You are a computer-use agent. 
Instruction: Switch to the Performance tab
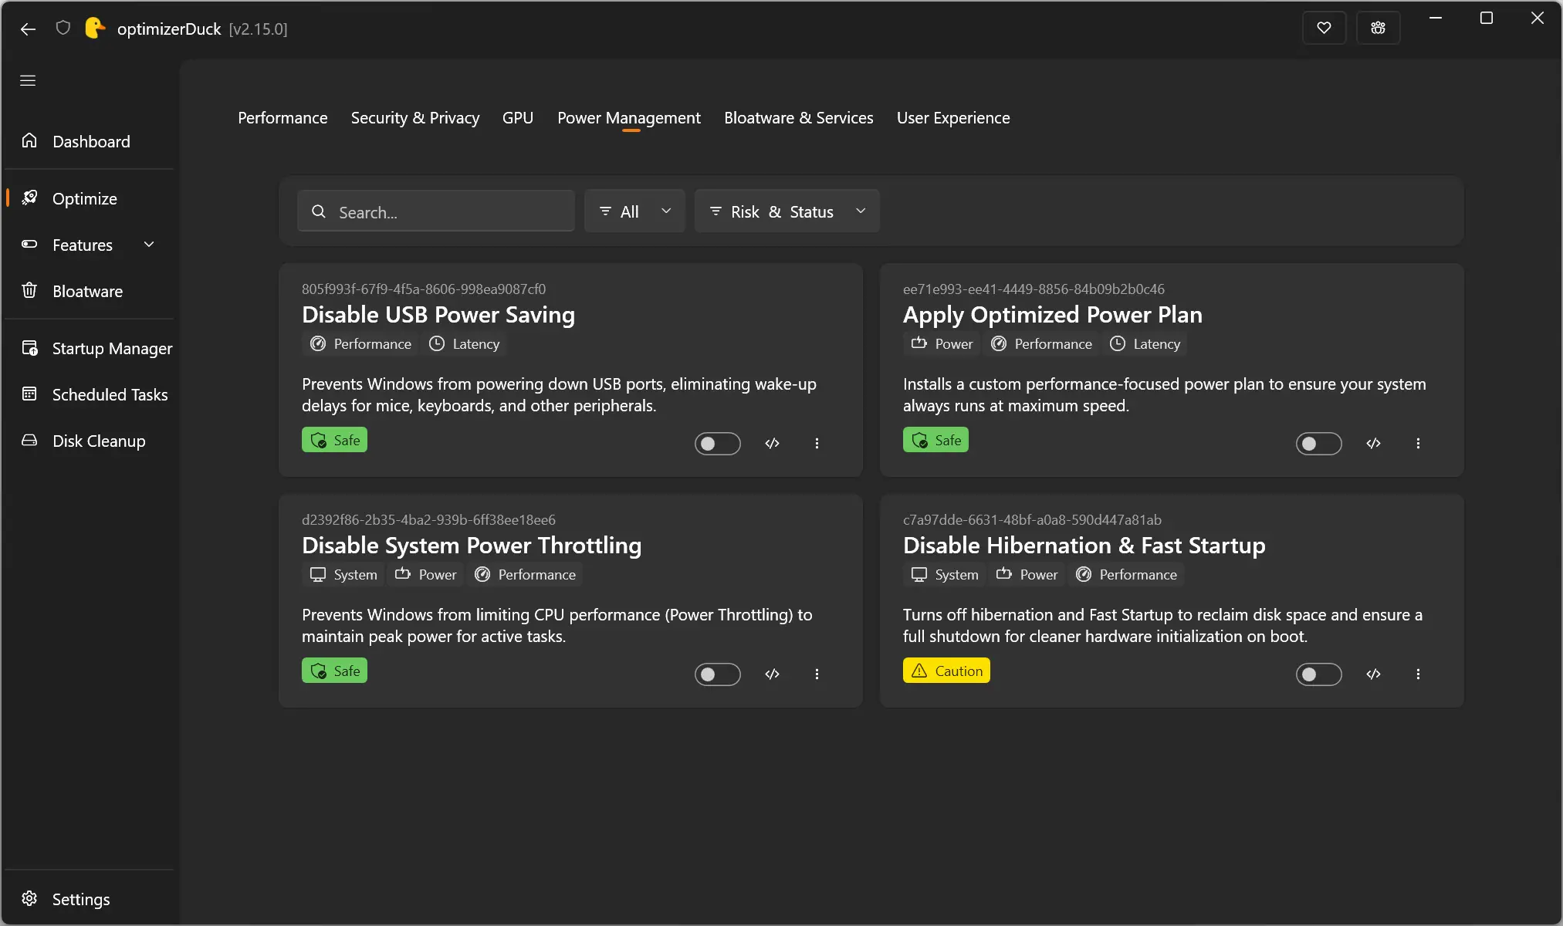[282, 117]
